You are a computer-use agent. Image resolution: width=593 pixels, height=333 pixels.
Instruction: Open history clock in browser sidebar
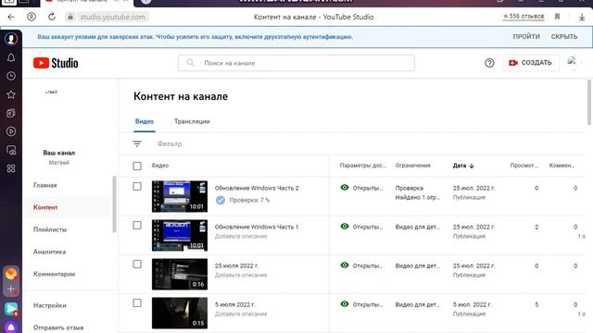click(x=11, y=76)
